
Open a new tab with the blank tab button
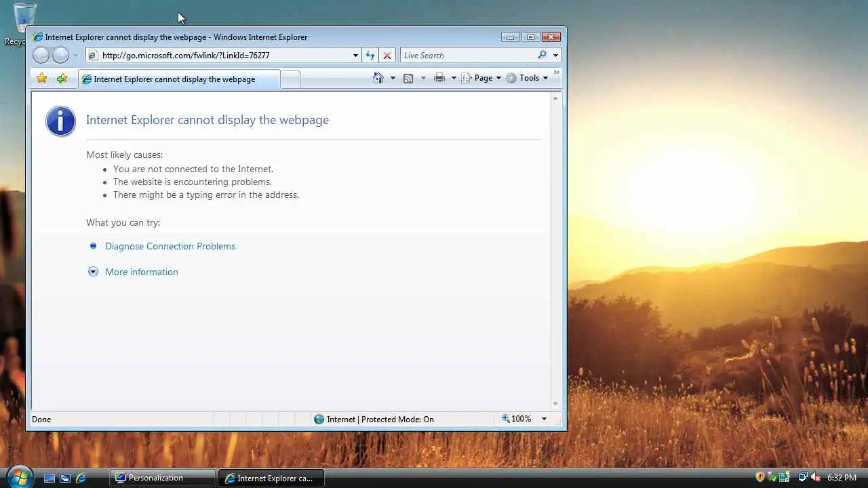(x=290, y=79)
